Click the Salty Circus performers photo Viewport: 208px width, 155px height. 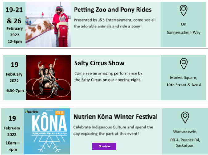(48, 77)
